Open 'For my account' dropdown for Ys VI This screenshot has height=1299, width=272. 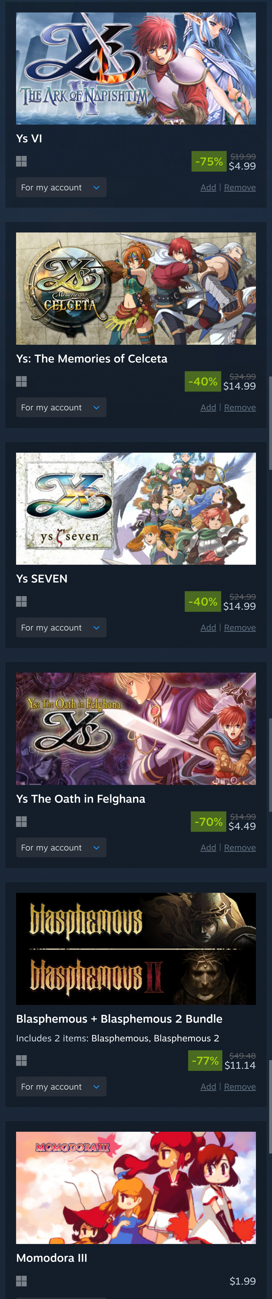point(61,187)
